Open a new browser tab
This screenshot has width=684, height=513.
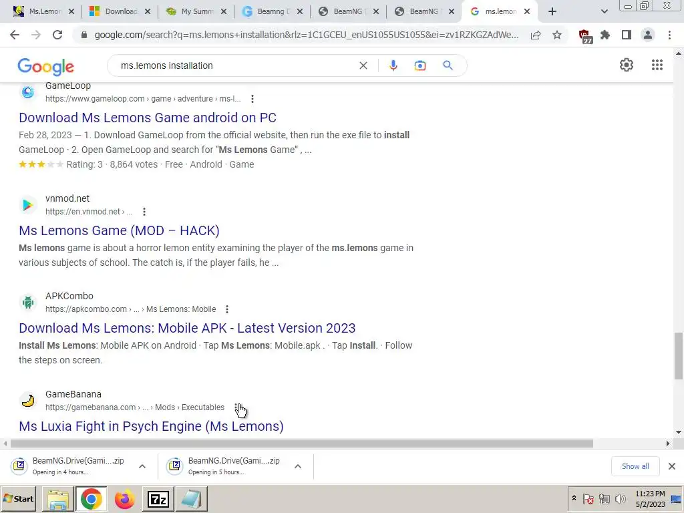click(552, 11)
